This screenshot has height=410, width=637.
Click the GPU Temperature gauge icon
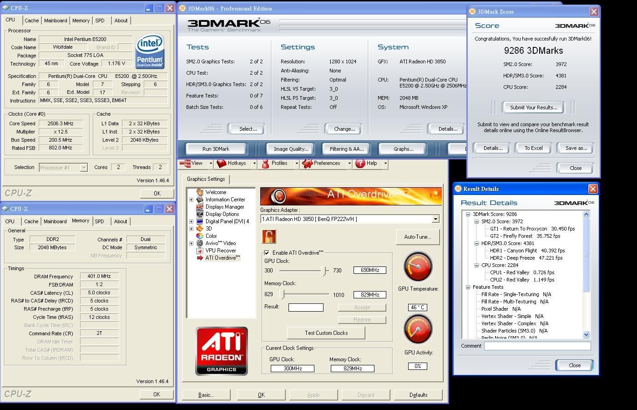pyautogui.click(x=418, y=267)
